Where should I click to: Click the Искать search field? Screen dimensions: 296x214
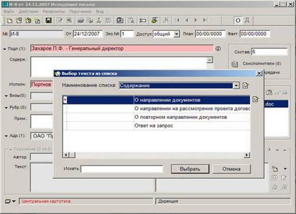coord(122,169)
